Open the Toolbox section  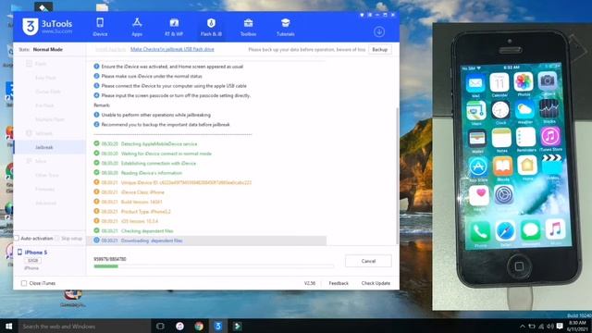(248, 27)
